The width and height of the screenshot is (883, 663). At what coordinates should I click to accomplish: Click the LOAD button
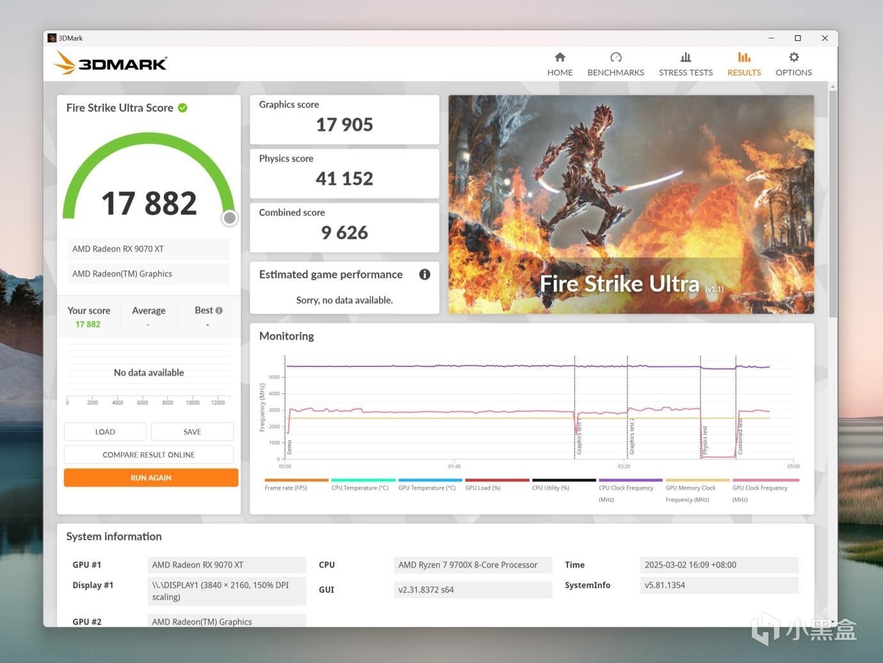click(105, 432)
